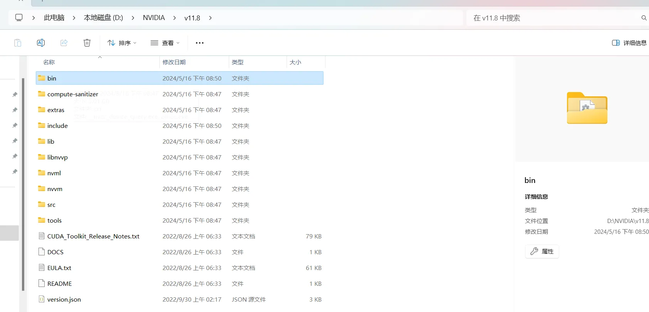Viewport: 649px width, 312px height.
Task: Expand the chevron after 本地磁盘 (D:) breadcrumb
Action: (133, 18)
